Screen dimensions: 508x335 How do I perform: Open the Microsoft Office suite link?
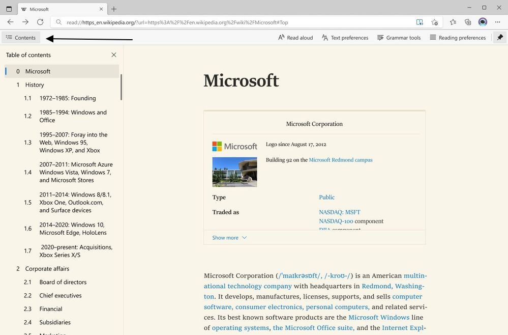(314, 327)
